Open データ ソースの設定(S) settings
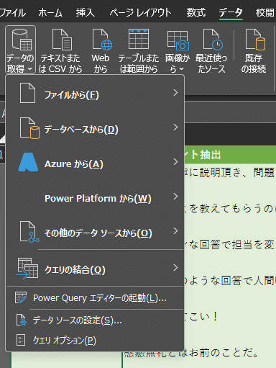 95,320
